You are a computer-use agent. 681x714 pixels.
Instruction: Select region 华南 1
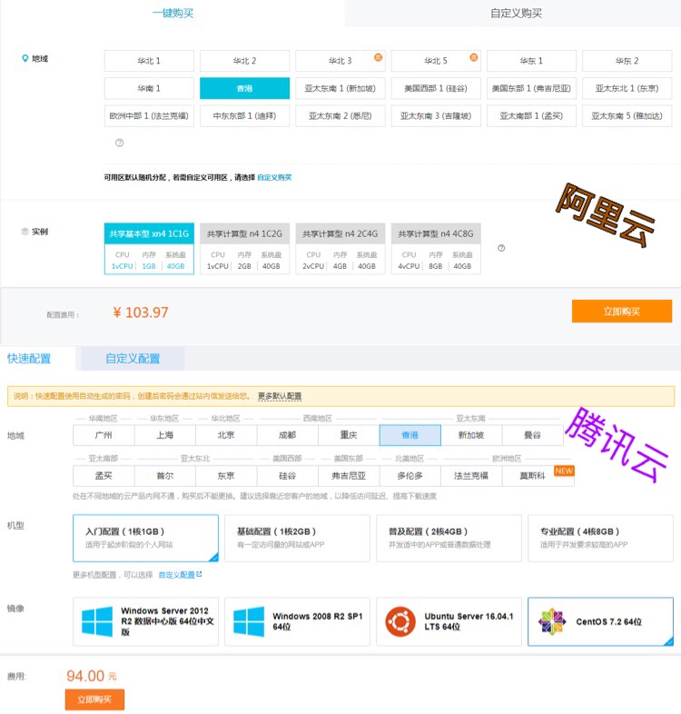[149, 88]
